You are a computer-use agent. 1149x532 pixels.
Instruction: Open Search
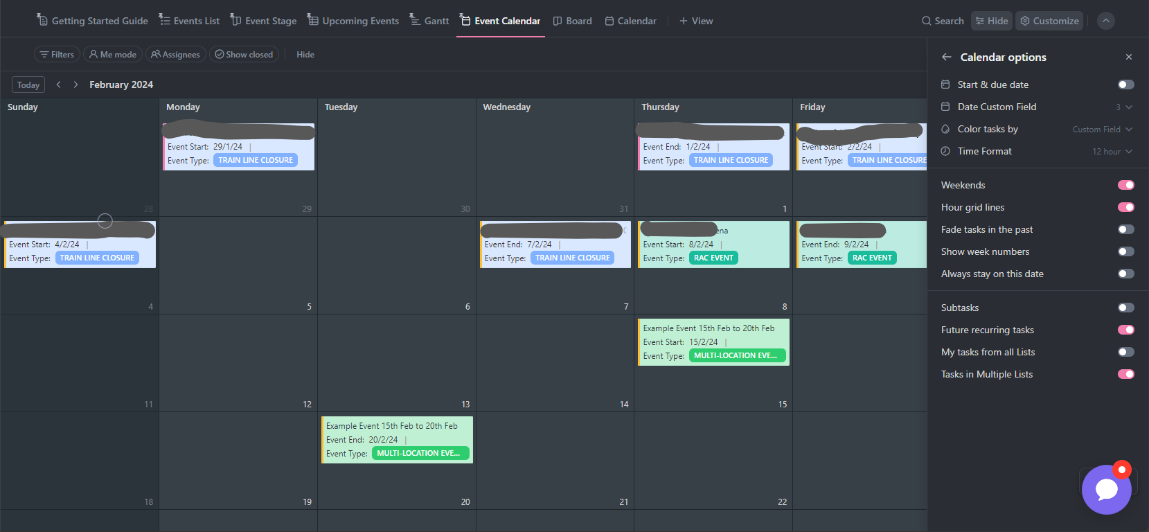[943, 21]
